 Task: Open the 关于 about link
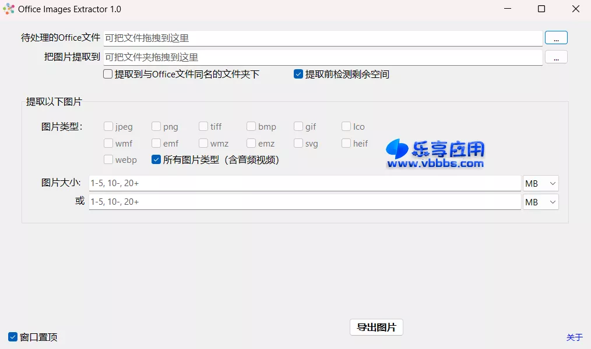pyautogui.click(x=574, y=337)
